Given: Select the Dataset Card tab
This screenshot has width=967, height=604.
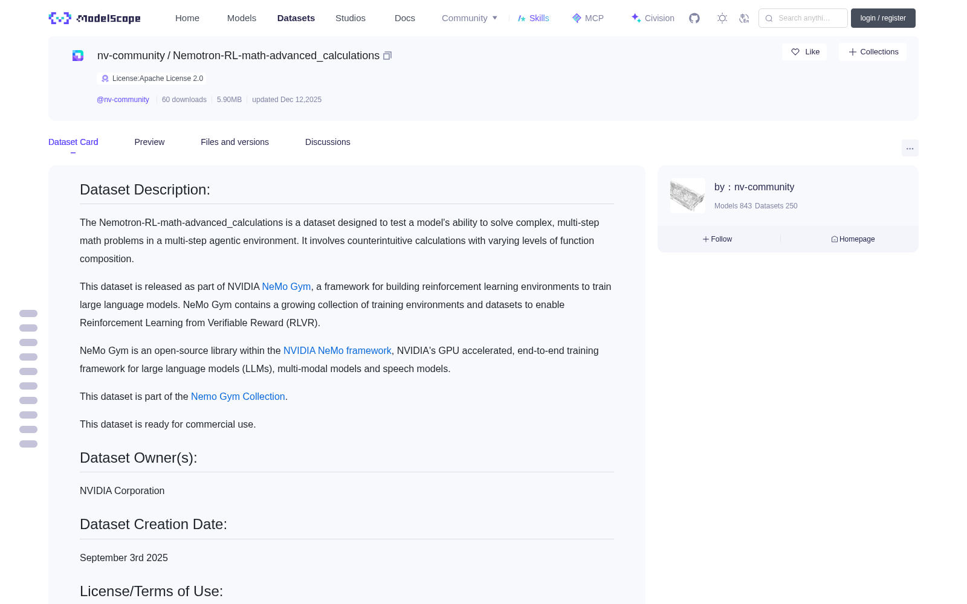Looking at the screenshot, I should [x=73, y=142].
